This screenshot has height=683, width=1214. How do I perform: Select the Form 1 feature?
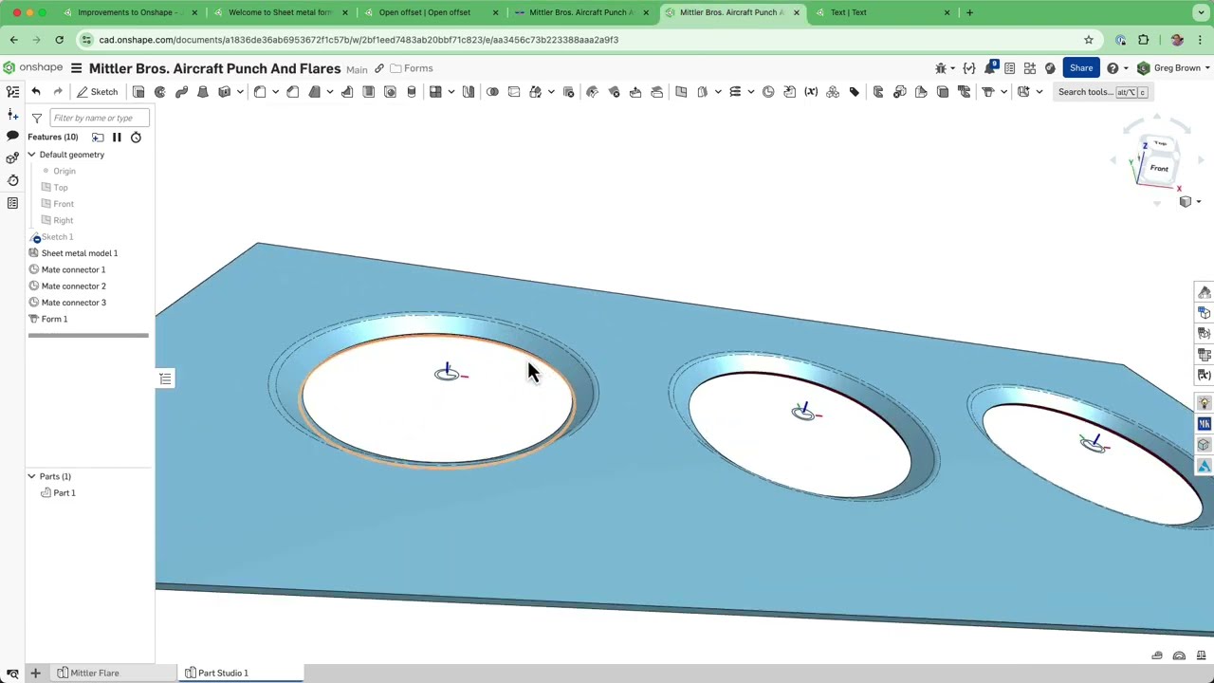click(54, 319)
